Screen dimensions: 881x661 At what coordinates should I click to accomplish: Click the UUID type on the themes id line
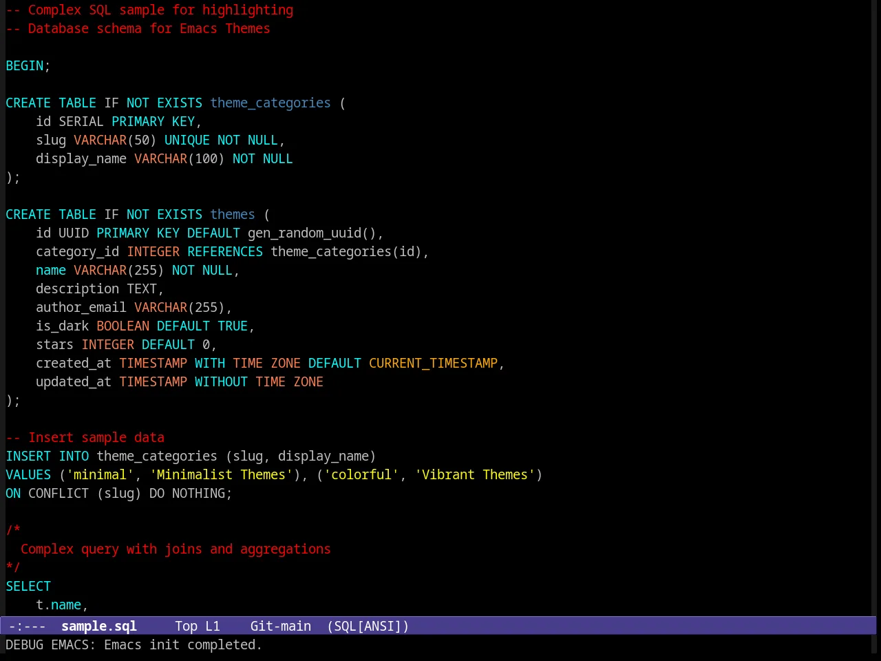(x=74, y=233)
